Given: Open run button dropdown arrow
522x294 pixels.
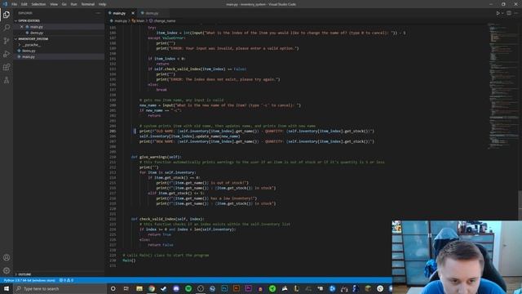Looking at the screenshot, I should pos(502,13).
